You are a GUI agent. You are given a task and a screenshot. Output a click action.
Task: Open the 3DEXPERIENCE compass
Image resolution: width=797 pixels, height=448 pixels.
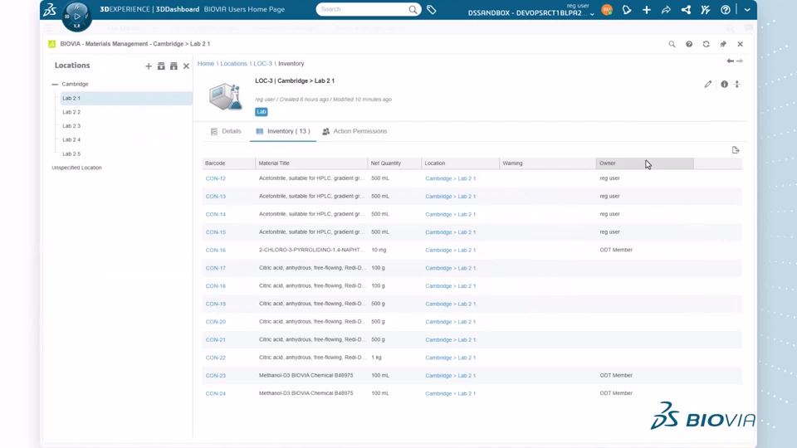76,17
